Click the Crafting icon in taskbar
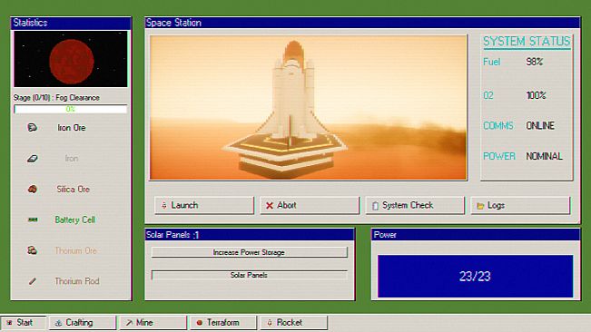Screen dimensions: 591x332 tap(58, 323)
